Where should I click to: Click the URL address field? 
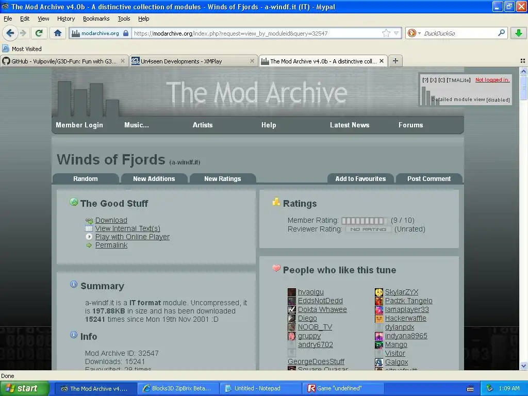pos(256,34)
